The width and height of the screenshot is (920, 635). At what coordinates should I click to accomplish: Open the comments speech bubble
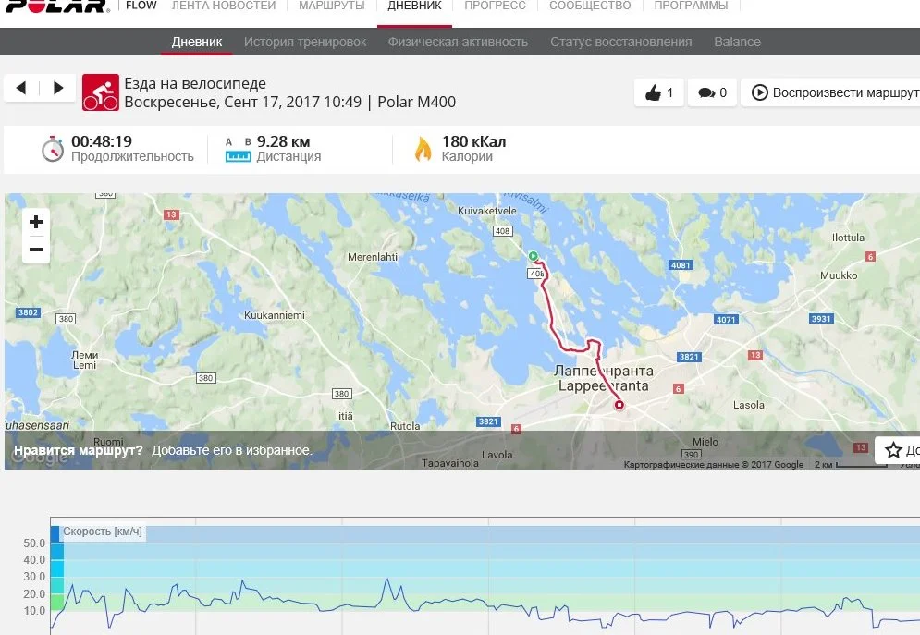tap(712, 92)
